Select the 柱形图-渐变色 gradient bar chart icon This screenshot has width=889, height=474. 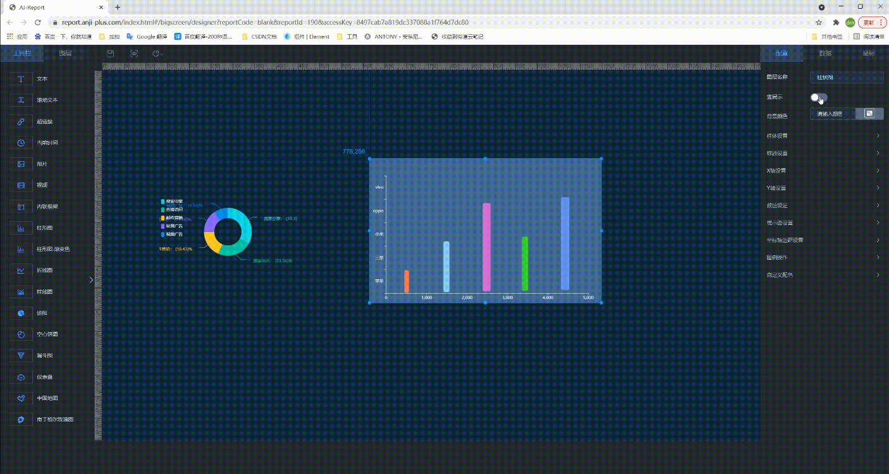[x=21, y=249]
